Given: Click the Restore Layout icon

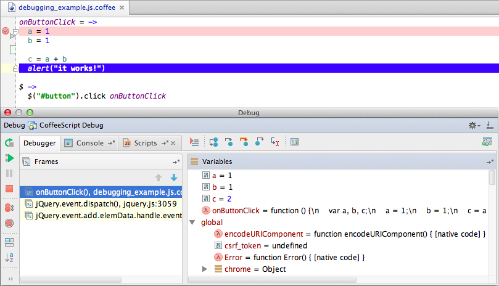Looking at the screenshot, I should point(9,242).
